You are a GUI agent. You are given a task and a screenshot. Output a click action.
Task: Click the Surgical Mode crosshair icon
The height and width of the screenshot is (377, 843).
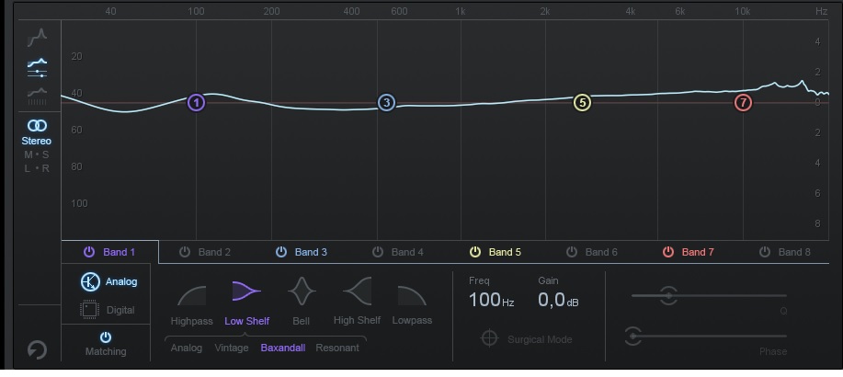(x=491, y=339)
